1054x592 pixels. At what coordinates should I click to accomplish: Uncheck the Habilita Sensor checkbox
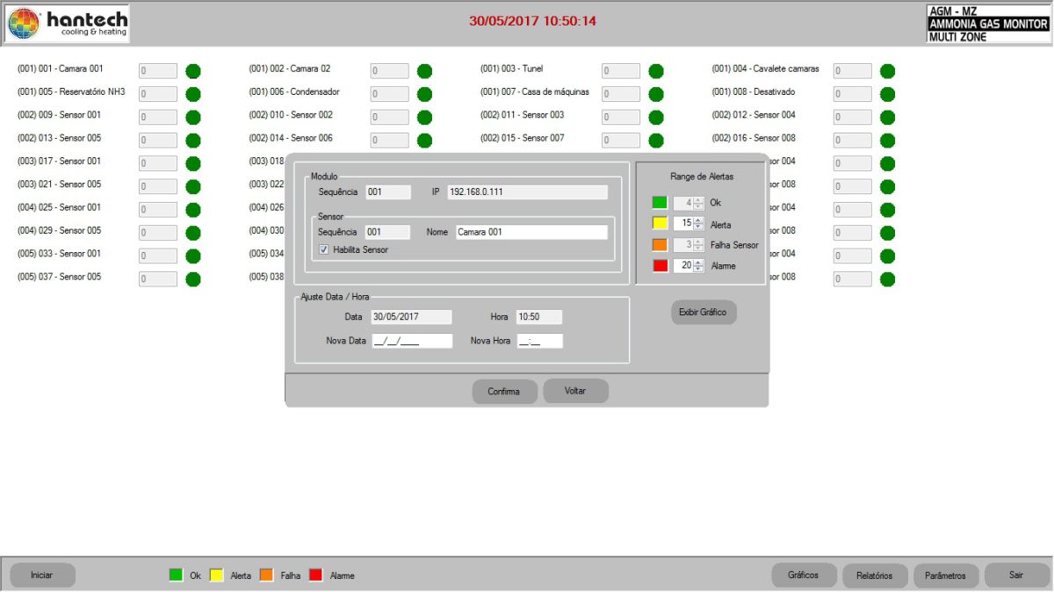[324, 249]
